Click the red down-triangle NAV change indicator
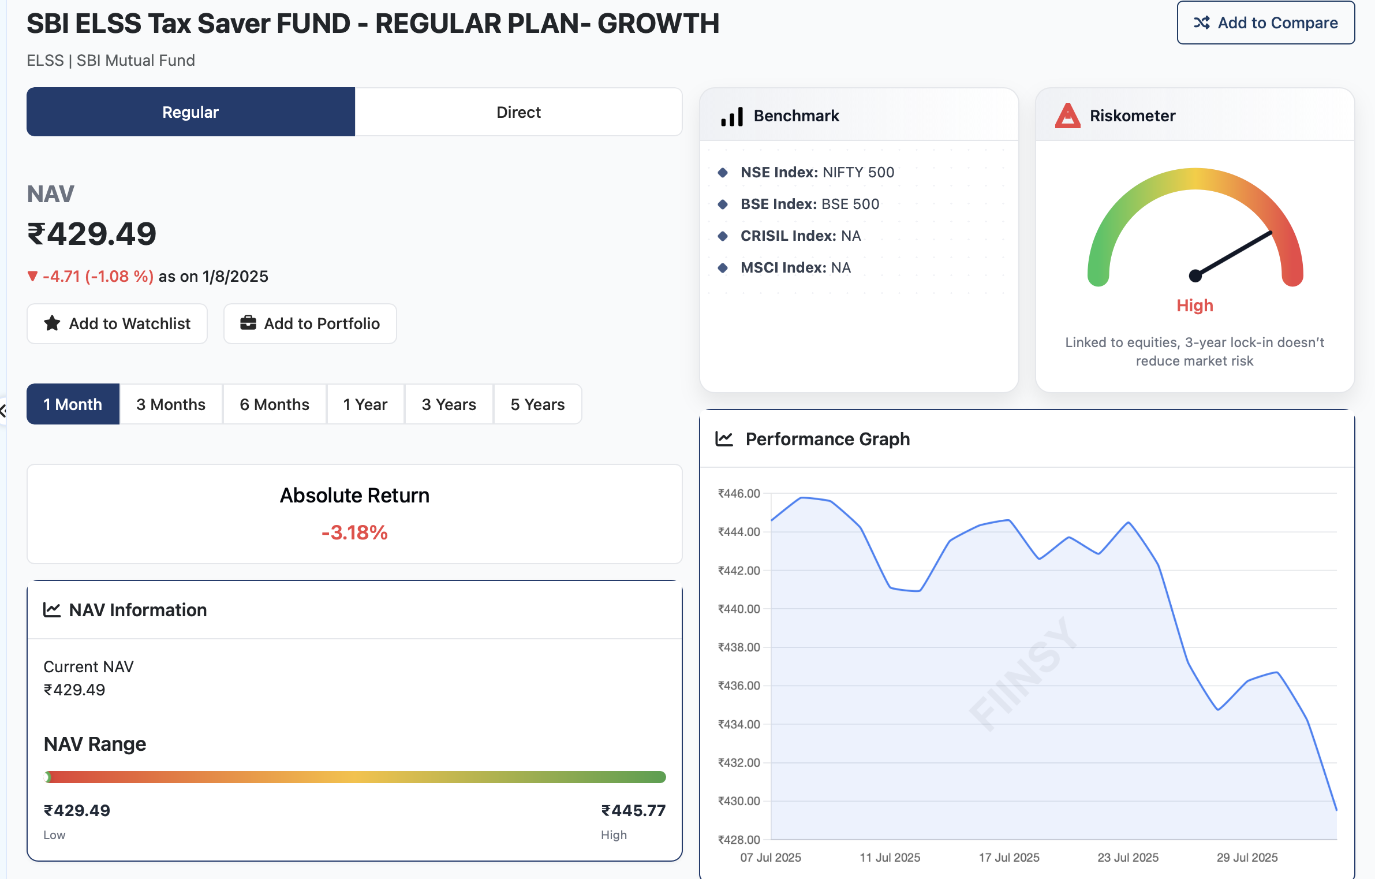1375x879 pixels. click(32, 277)
